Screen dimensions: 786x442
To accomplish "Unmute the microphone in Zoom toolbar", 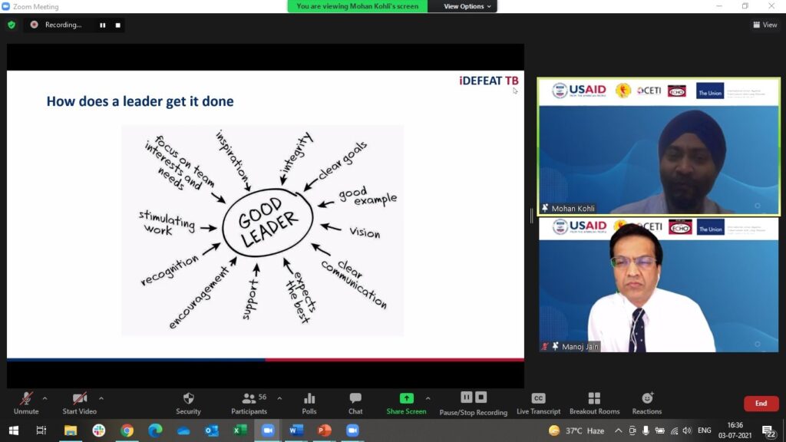I will [26, 399].
